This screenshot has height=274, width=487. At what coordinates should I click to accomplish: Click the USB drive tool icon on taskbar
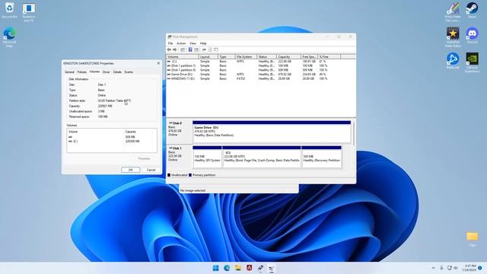[260, 268]
